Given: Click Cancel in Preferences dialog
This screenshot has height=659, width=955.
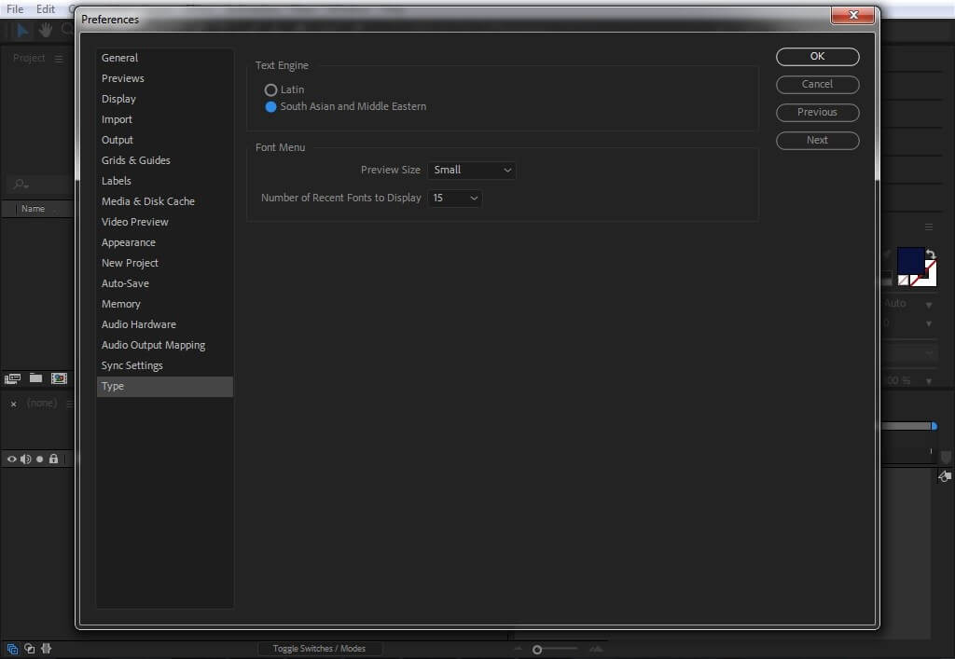Looking at the screenshot, I should pos(817,85).
